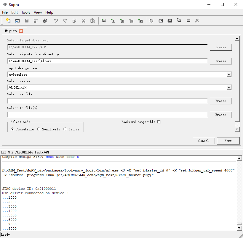Select the Native mode radio button
This screenshot has height=238, width=243.
tap(65, 129)
